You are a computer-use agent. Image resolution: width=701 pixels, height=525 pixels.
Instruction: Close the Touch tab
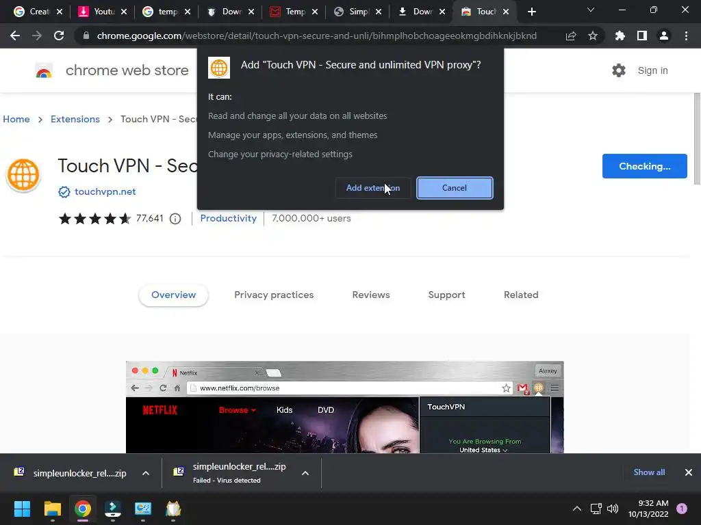(506, 12)
